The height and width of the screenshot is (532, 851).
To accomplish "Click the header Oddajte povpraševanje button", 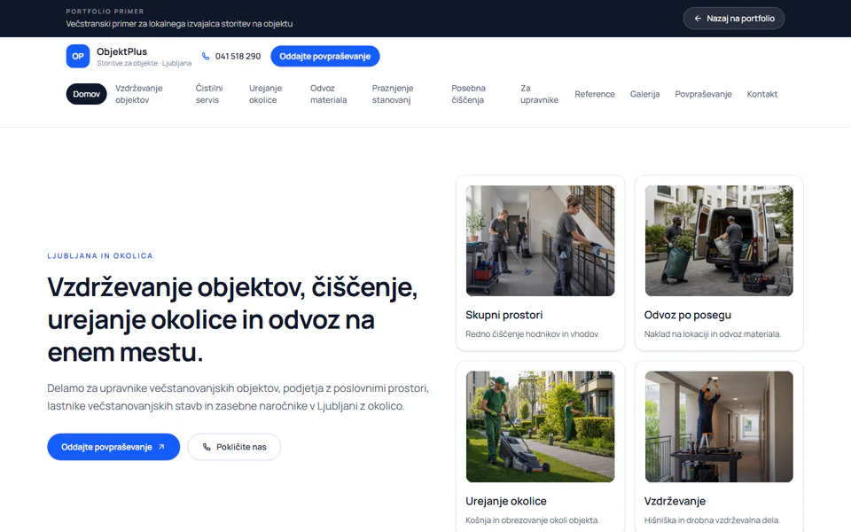I will [x=325, y=57].
